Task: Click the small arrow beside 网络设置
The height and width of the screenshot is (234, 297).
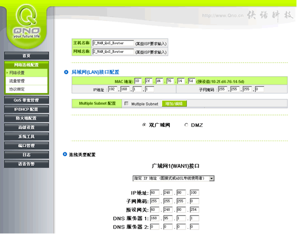Action: (x=7, y=72)
